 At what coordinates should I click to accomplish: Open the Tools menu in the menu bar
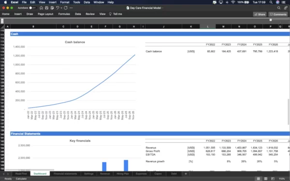point(76,2)
